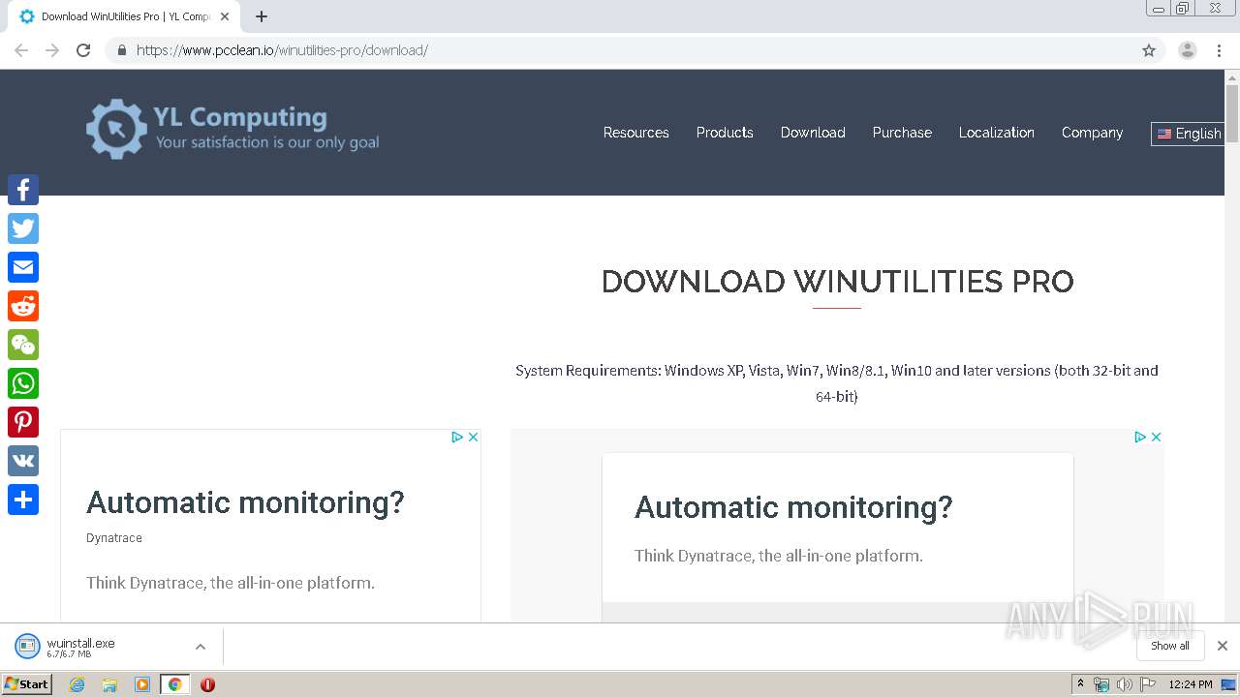Click the right ad headline Automatic monitoring?
Screen dimensions: 1240x697
[793, 507]
